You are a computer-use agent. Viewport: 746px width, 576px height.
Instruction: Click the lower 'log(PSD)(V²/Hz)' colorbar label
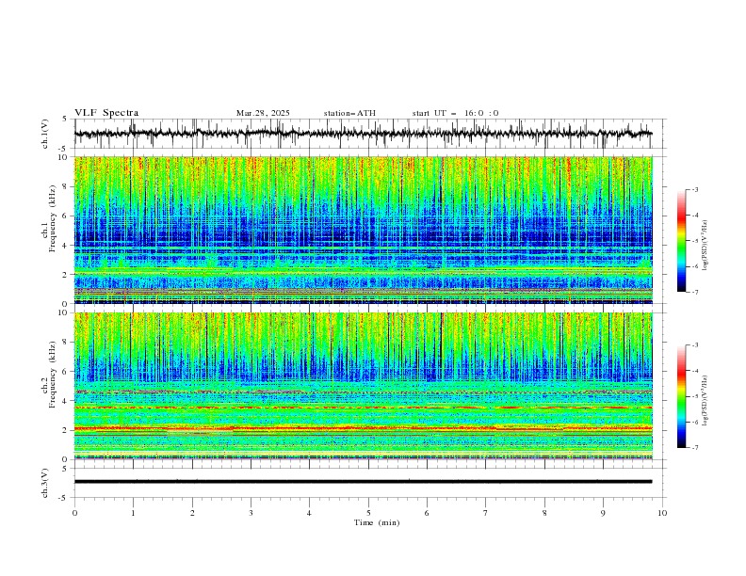tap(705, 400)
